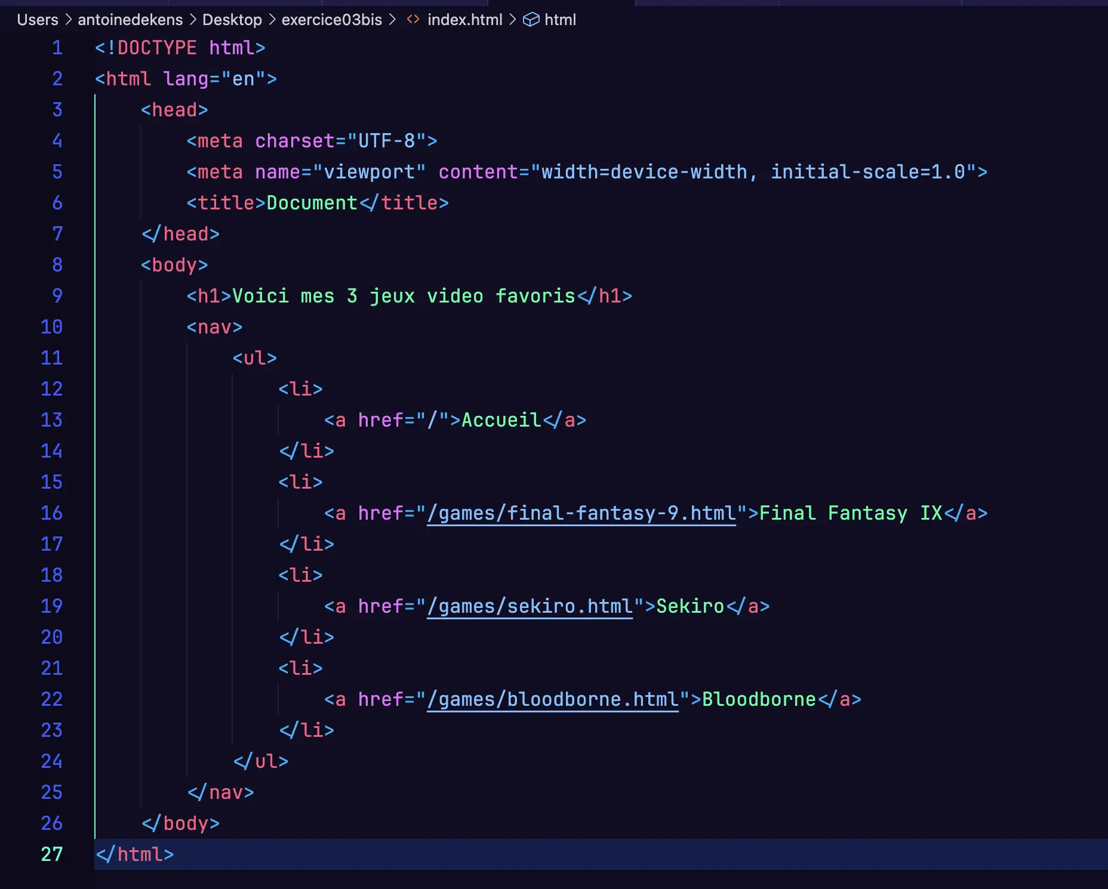1108x889 pixels.
Task: Place cursor in the Document title text
Action: click(x=312, y=203)
